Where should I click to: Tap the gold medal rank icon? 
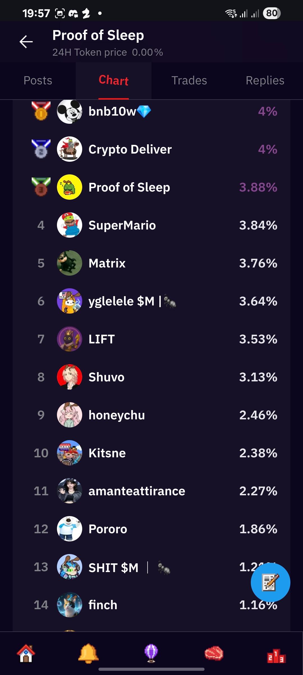click(x=41, y=111)
